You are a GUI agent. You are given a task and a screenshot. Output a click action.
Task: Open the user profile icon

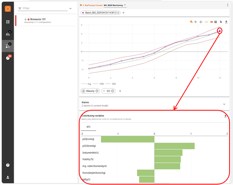point(8,177)
